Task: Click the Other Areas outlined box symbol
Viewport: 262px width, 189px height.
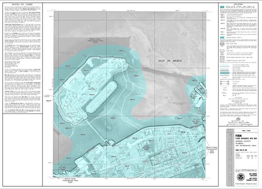Action: click(x=222, y=51)
